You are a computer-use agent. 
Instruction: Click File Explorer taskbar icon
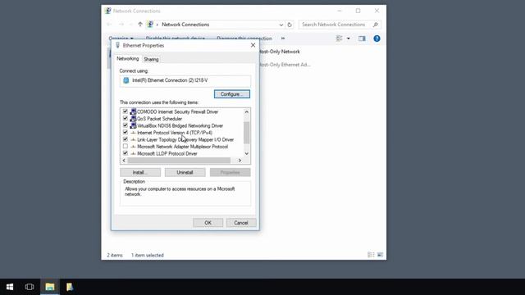coord(50,287)
